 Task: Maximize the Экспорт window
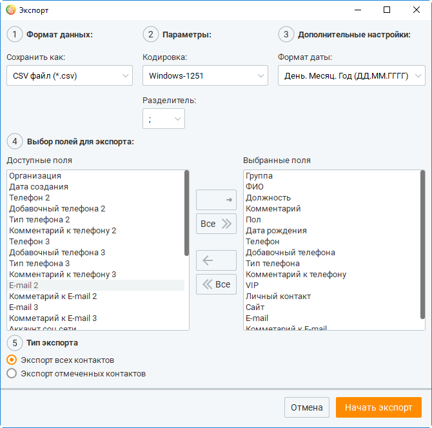[387, 10]
